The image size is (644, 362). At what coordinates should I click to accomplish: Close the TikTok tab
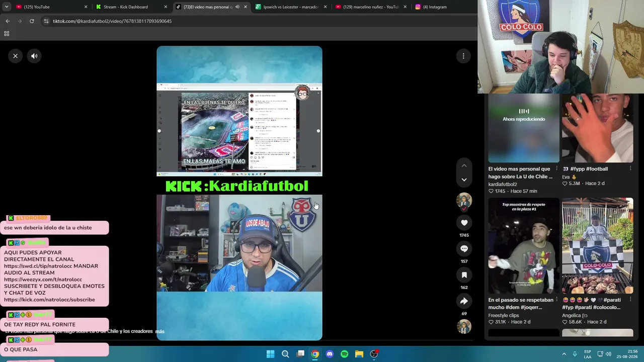[246, 7]
